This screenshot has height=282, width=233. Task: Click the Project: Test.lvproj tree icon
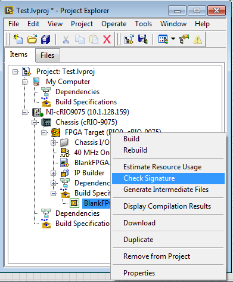tap(26, 72)
